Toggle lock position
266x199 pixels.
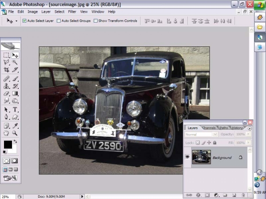[x=209, y=143]
